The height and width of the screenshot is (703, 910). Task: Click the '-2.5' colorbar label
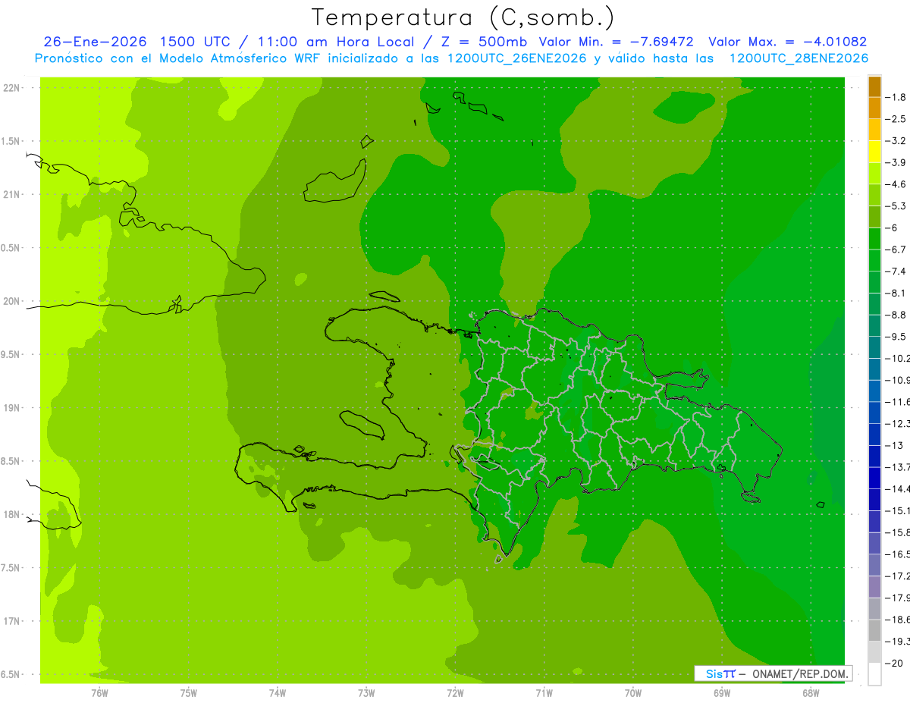pos(896,119)
